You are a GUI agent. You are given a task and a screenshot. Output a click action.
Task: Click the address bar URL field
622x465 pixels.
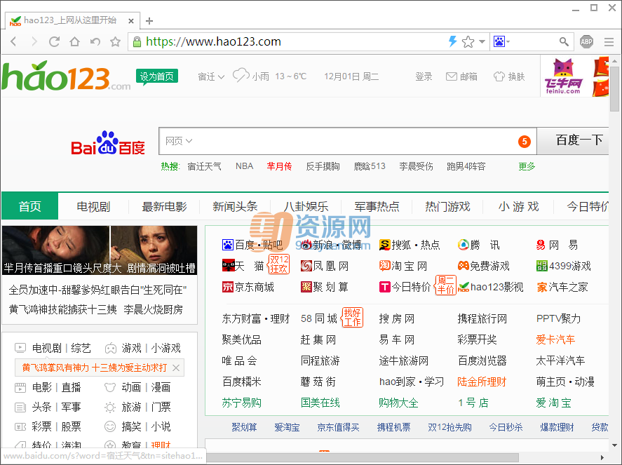pyautogui.click(x=294, y=41)
